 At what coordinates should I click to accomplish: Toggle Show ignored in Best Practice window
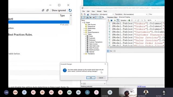click(x=59, y=10)
